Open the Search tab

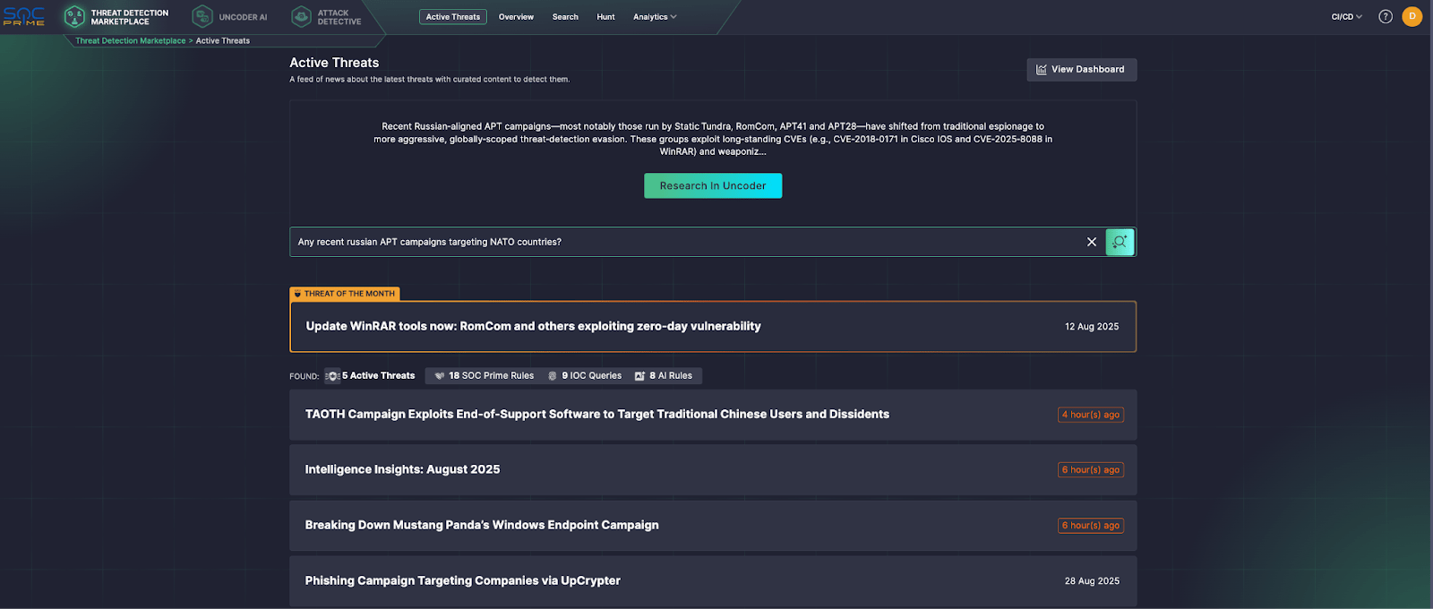(x=565, y=17)
